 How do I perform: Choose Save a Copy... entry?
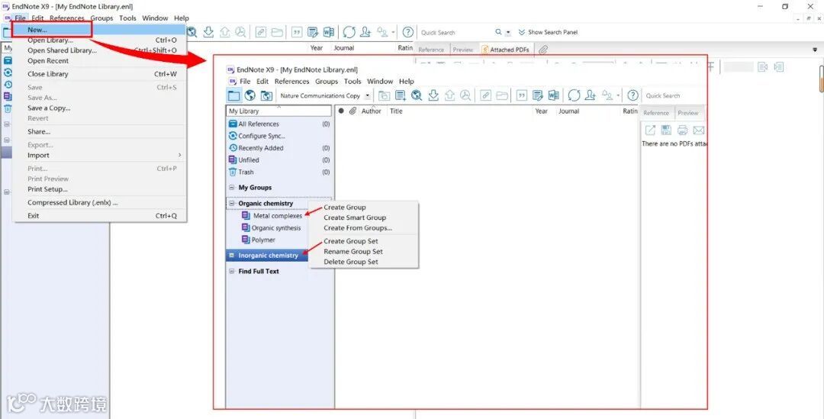pos(49,108)
